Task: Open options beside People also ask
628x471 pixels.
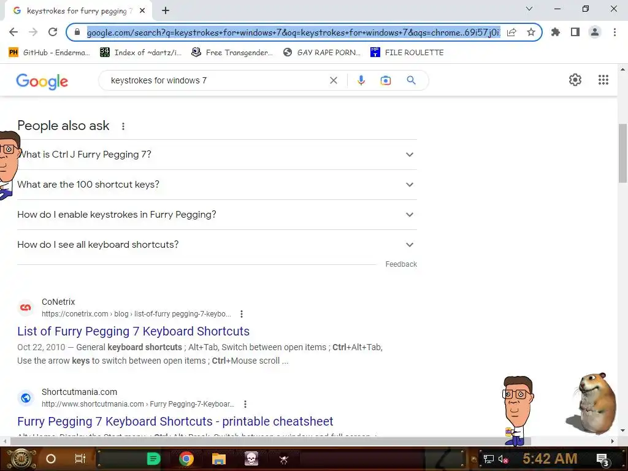Action: pos(123,126)
